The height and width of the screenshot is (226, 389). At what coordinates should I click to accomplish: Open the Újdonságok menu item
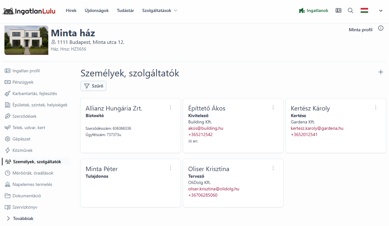click(97, 10)
